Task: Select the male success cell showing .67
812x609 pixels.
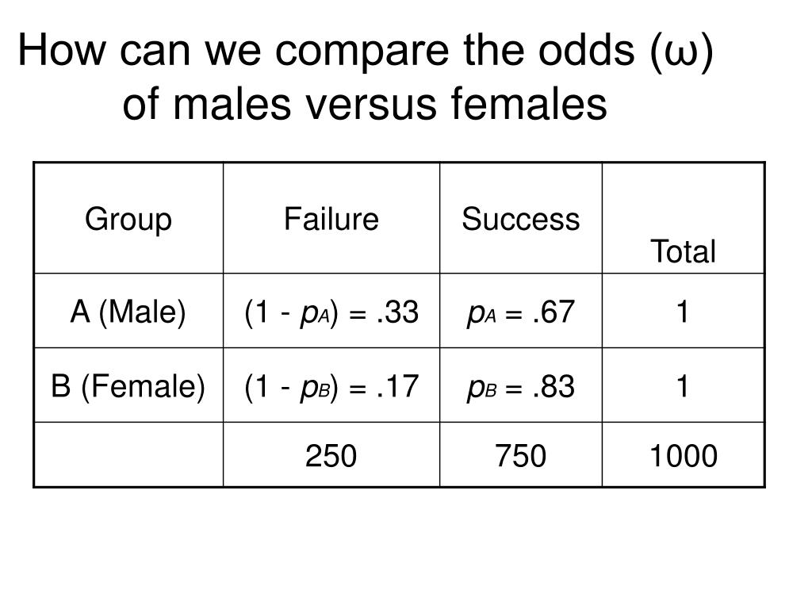Action: pos(521,311)
